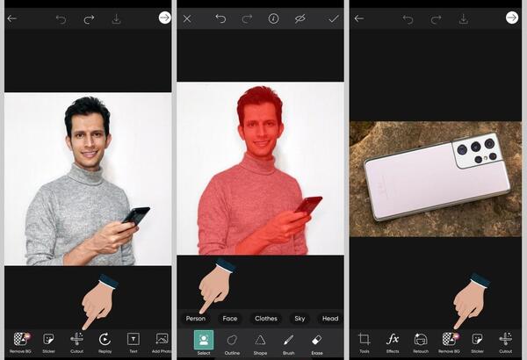Activate the Brush tool
The height and width of the screenshot is (360, 527).
288,344
